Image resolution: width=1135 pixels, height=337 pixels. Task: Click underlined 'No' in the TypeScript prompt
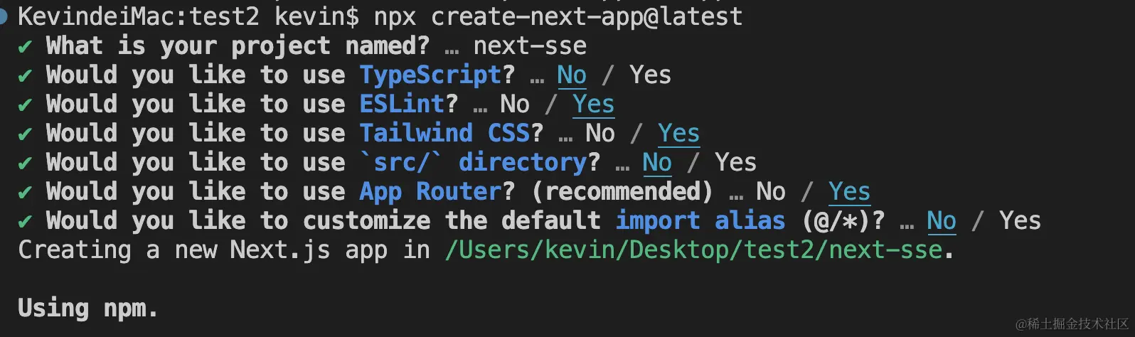pyautogui.click(x=572, y=75)
